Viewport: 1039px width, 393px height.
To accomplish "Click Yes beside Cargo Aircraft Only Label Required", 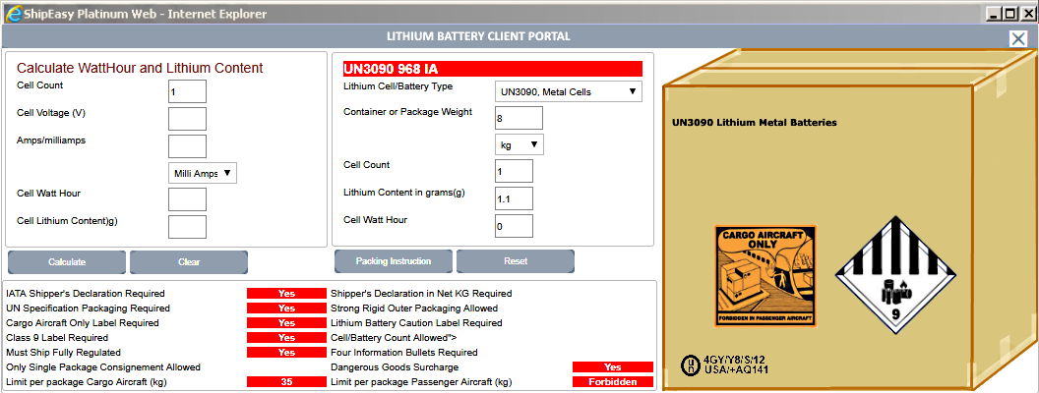I will tap(286, 323).
